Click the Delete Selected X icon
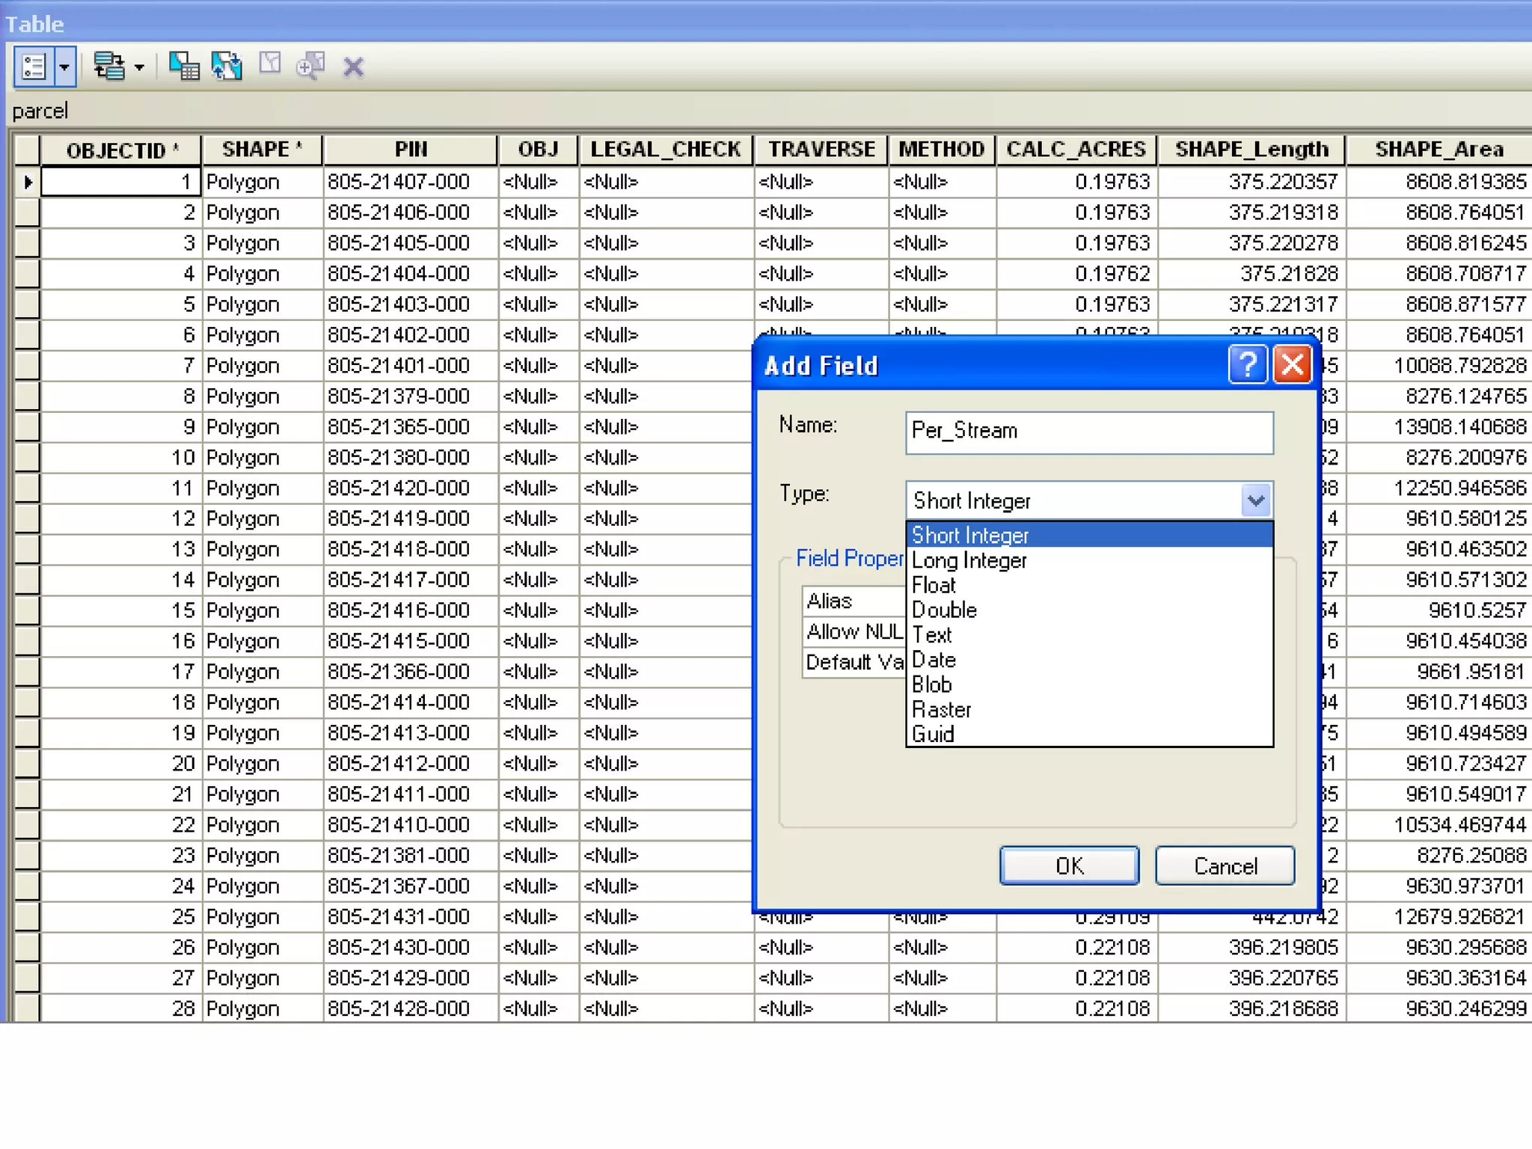 click(353, 67)
